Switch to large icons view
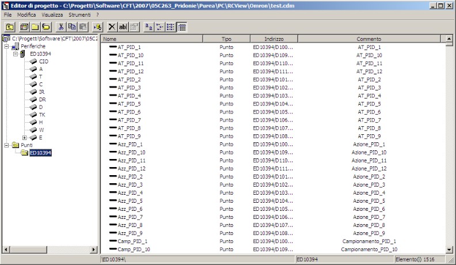The width and height of the screenshot is (456, 265). point(149,27)
